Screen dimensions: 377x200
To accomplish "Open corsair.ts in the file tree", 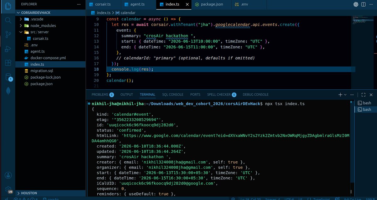I will click(x=50, y=38).
